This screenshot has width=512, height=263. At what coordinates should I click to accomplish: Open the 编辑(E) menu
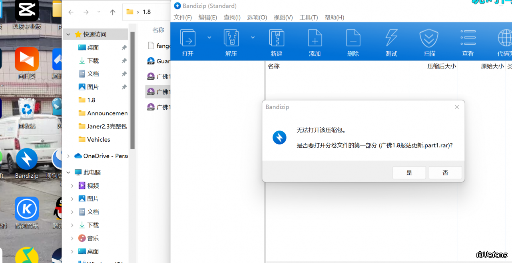coord(208,17)
